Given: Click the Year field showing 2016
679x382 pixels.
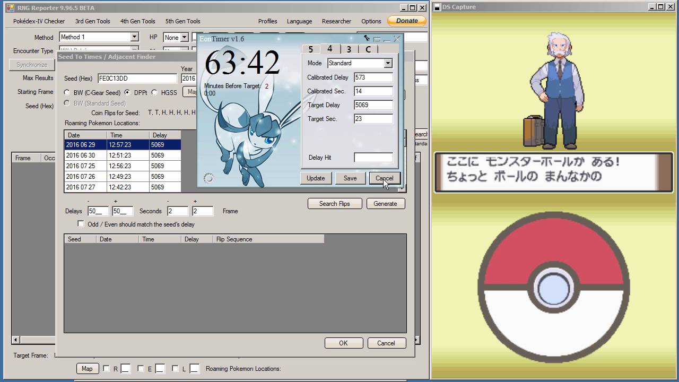Looking at the screenshot, I should point(189,78).
